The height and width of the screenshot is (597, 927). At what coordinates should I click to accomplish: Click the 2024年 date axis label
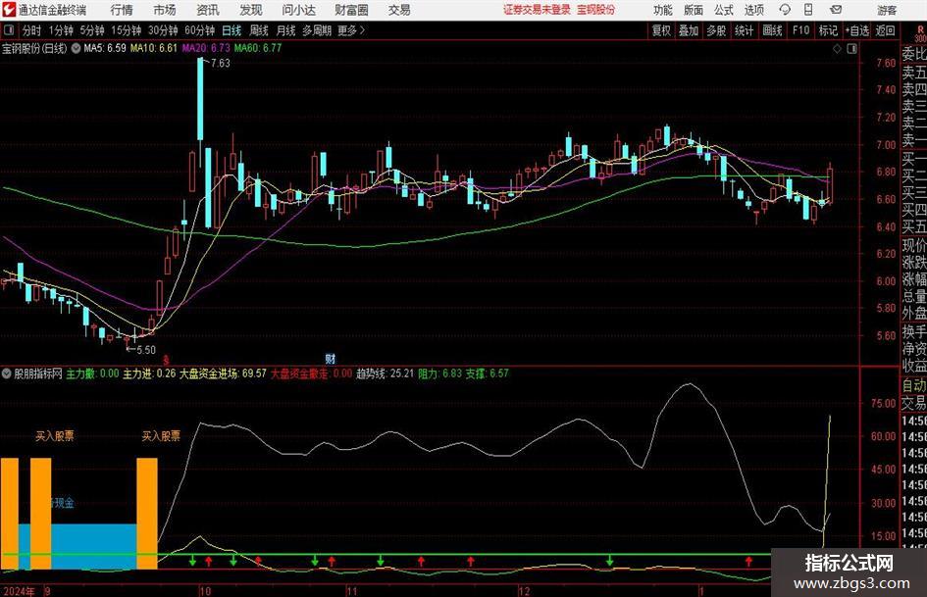[19, 591]
